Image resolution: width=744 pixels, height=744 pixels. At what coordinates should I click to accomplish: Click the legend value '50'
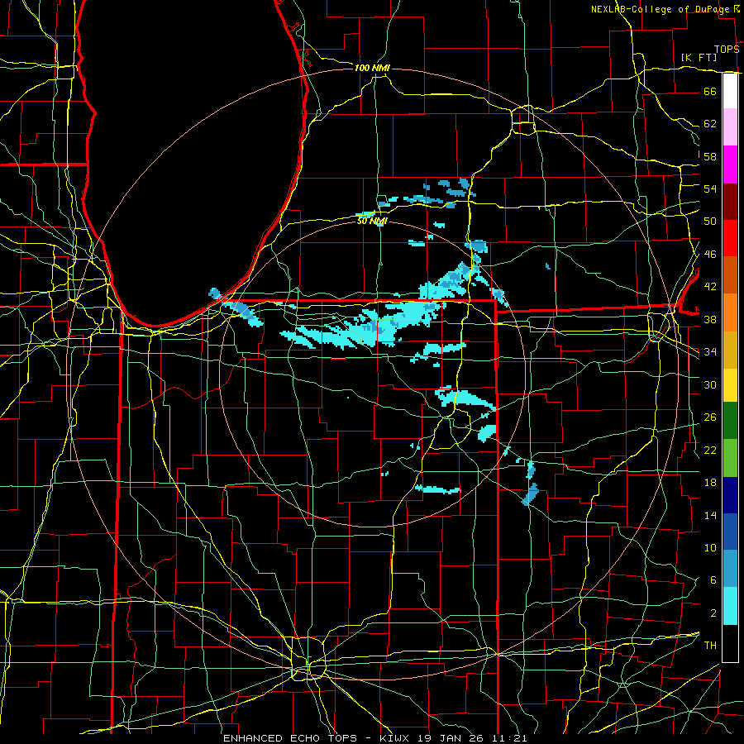[710, 221]
